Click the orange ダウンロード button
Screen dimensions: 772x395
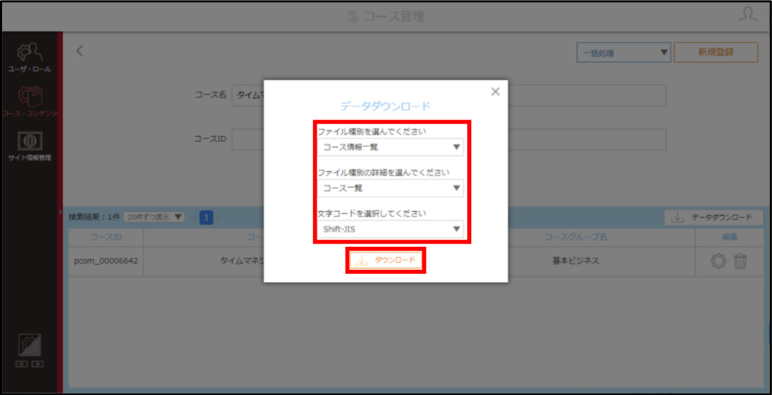(386, 260)
